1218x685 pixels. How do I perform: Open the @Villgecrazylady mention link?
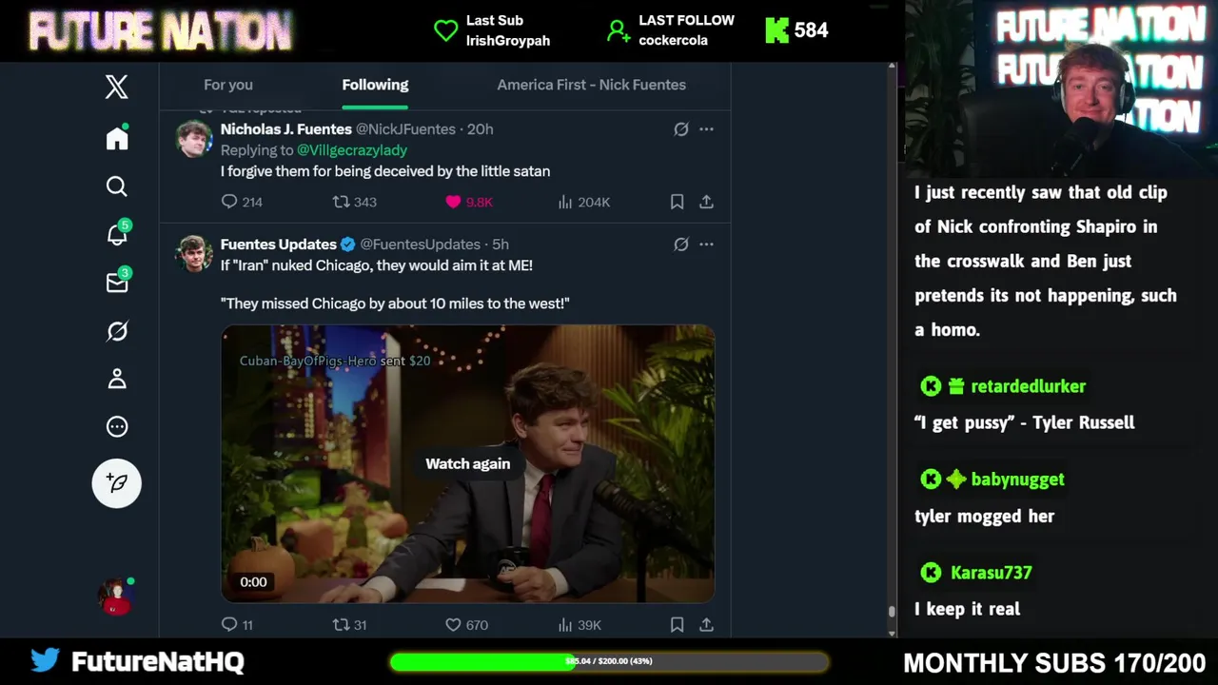pyautogui.click(x=352, y=150)
